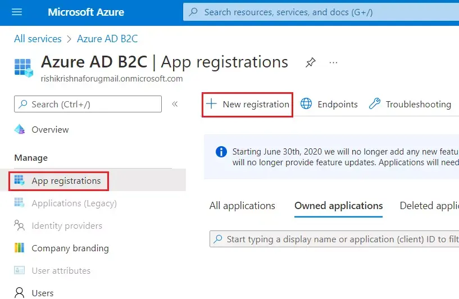459x299 pixels.
Task: Click the breadcrumb chevron separator
Action: (x=69, y=39)
